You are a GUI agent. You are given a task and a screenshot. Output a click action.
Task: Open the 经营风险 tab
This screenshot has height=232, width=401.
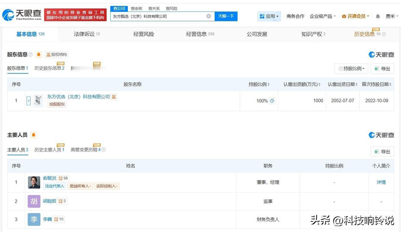[x=144, y=34]
